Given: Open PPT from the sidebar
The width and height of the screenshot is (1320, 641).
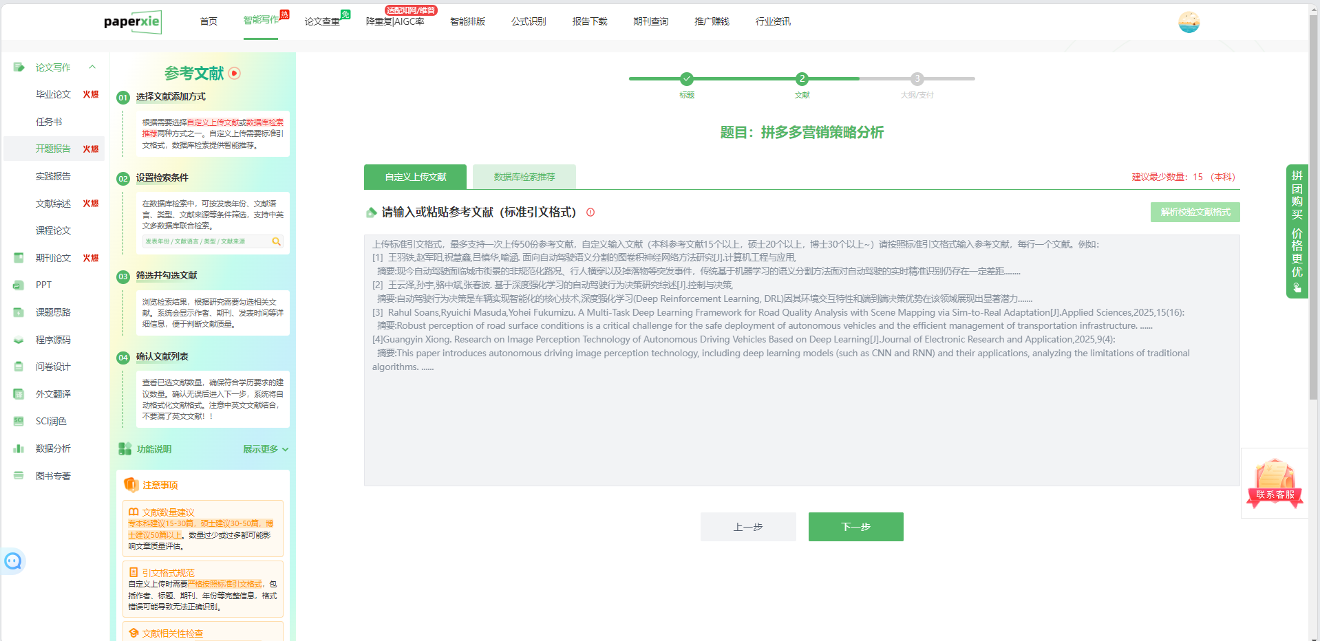Looking at the screenshot, I should click(43, 285).
